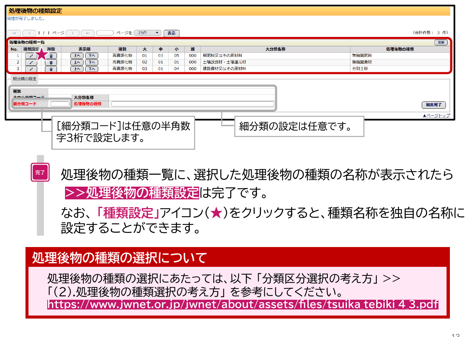
Task: Delete row 3 with the trash icon
Action: point(51,69)
